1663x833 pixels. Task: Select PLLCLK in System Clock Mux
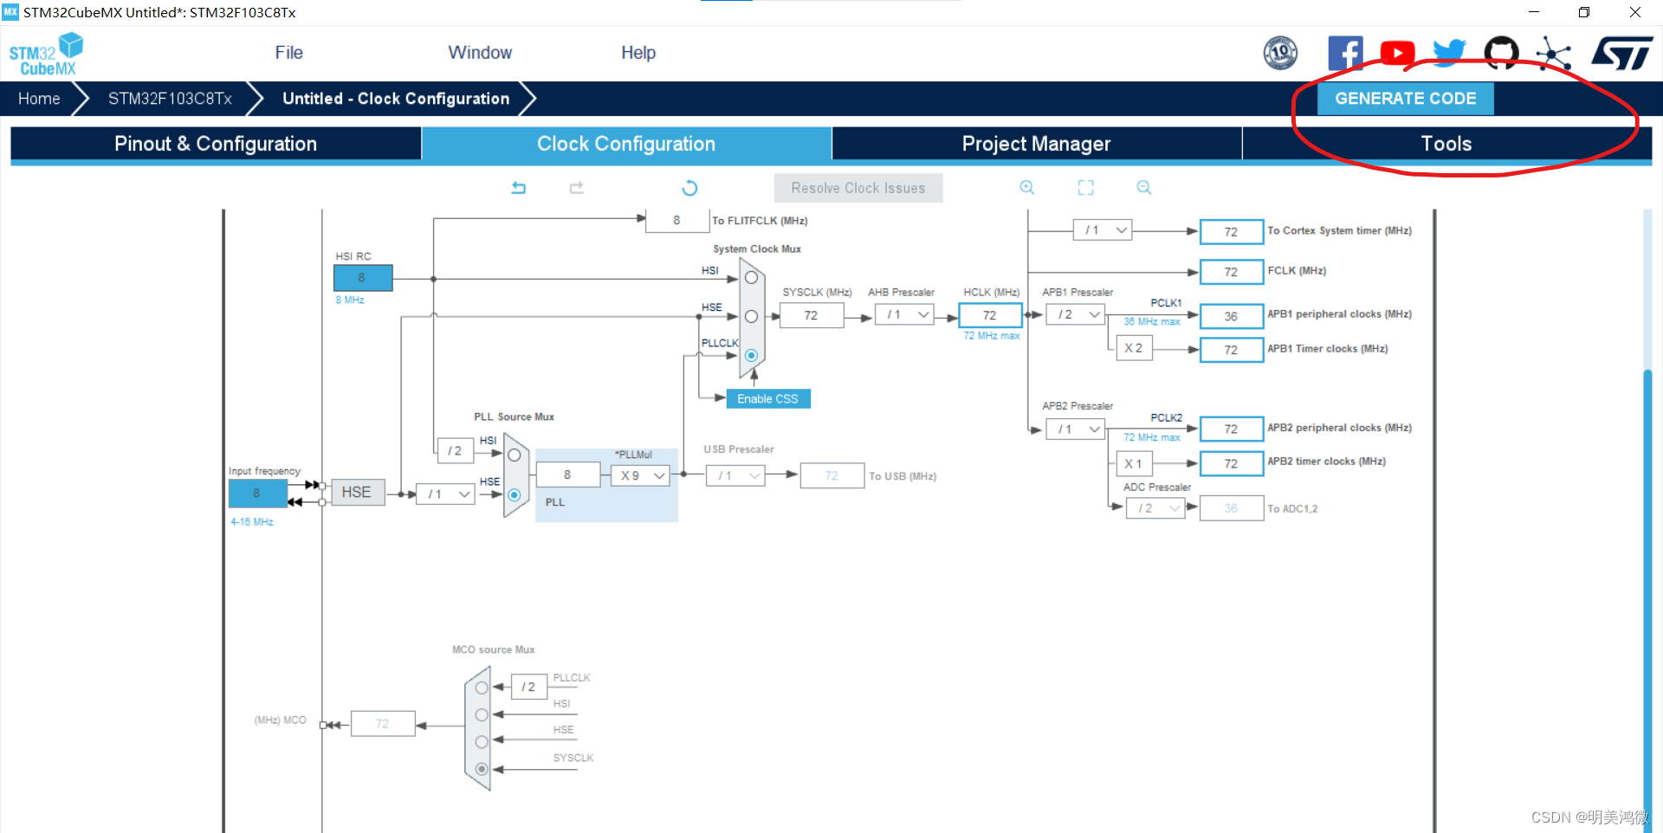tap(751, 355)
